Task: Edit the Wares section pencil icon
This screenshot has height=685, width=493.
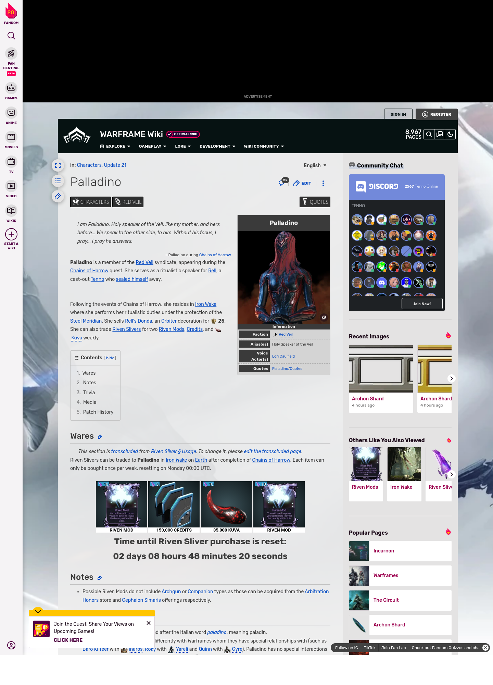Action: click(100, 437)
